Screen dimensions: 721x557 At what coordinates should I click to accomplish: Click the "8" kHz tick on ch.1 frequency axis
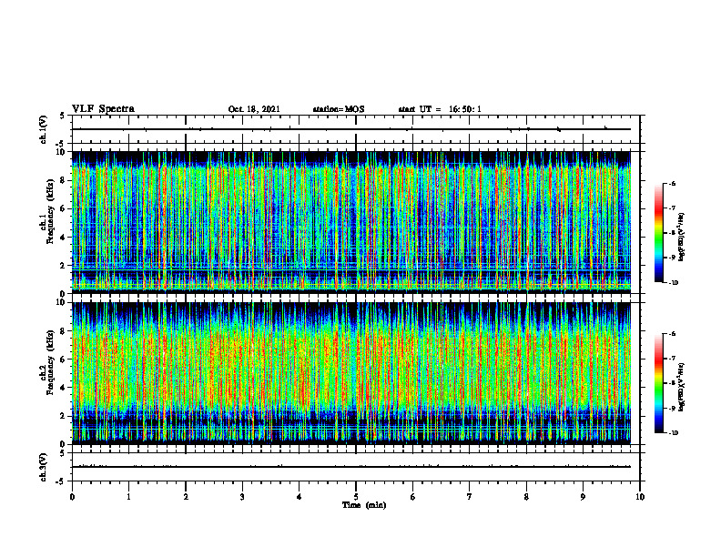coord(63,180)
